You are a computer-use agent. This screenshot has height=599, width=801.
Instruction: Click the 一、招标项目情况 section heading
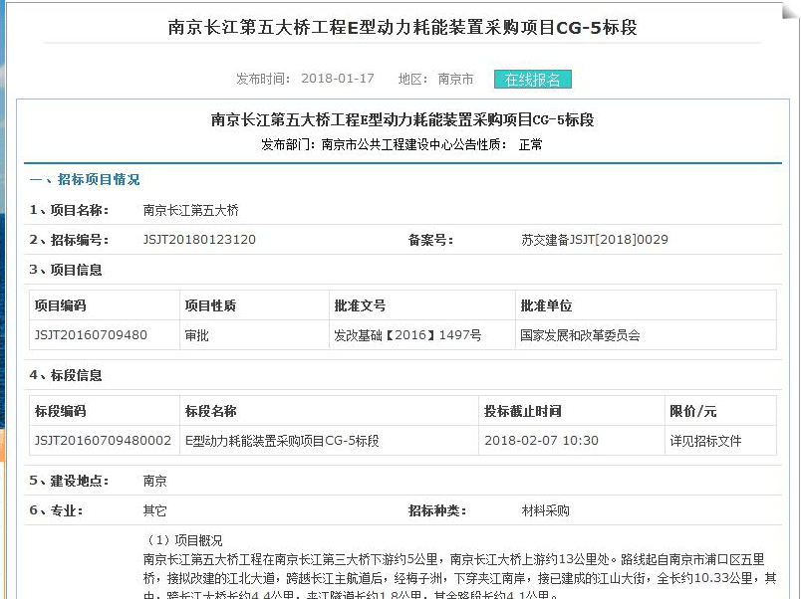pyautogui.click(x=85, y=180)
